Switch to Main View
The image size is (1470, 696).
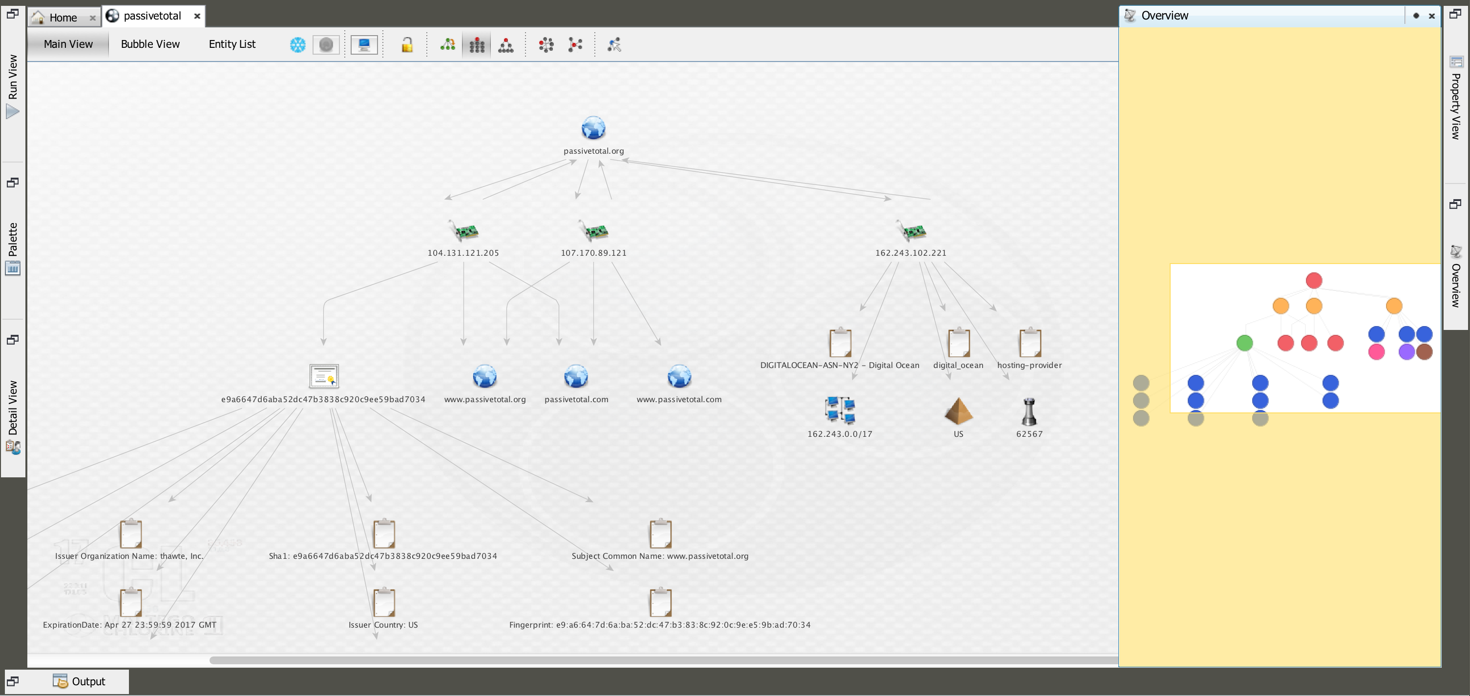tap(68, 44)
